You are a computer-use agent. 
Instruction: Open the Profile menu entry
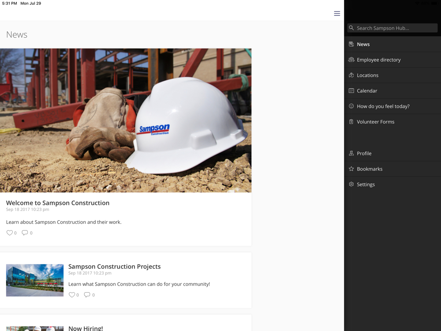[x=392, y=154]
